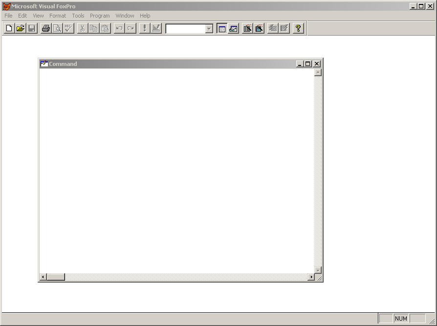Click inside the Command window text area

coord(176,171)
